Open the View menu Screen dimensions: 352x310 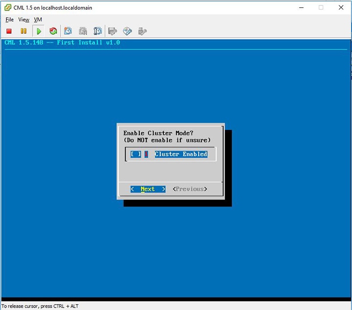click(x=24, y=20)
